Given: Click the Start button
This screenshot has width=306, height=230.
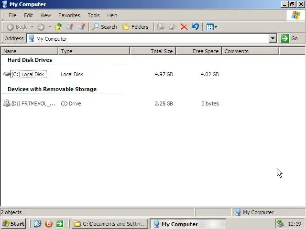Looking at the screenshot, I should pyautogui.click(x=13, y=224).
